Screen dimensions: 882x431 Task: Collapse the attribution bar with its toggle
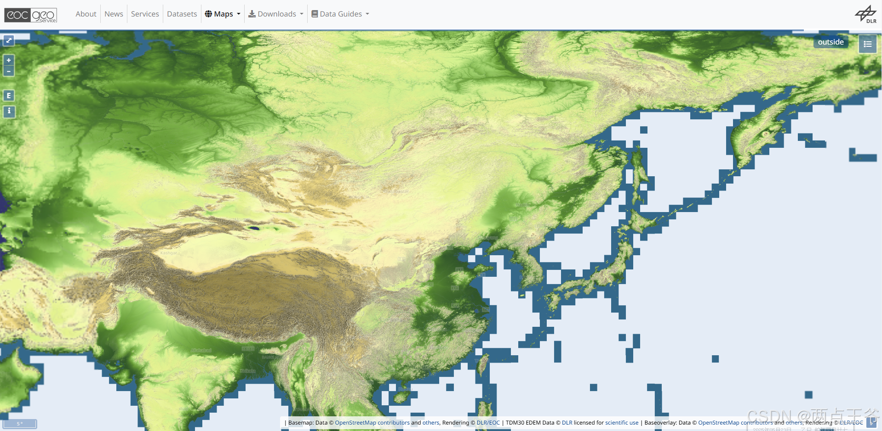pyautogui.click(x=871, y=422)
